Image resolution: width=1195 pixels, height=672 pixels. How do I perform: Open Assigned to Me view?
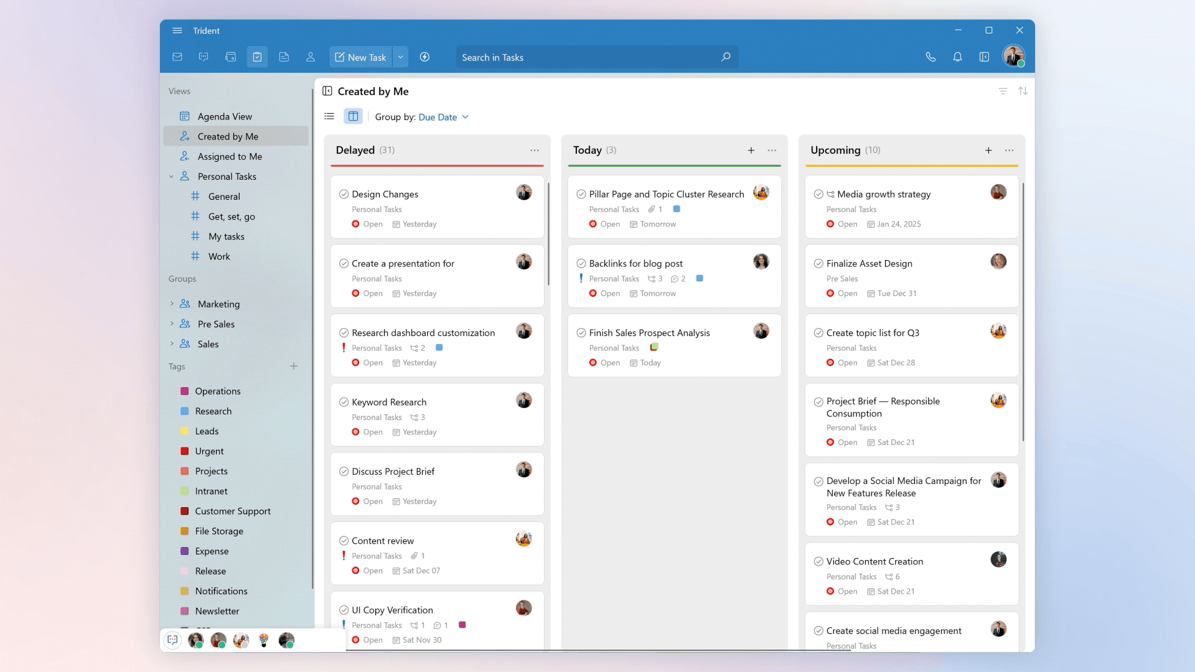coord(229,157)
